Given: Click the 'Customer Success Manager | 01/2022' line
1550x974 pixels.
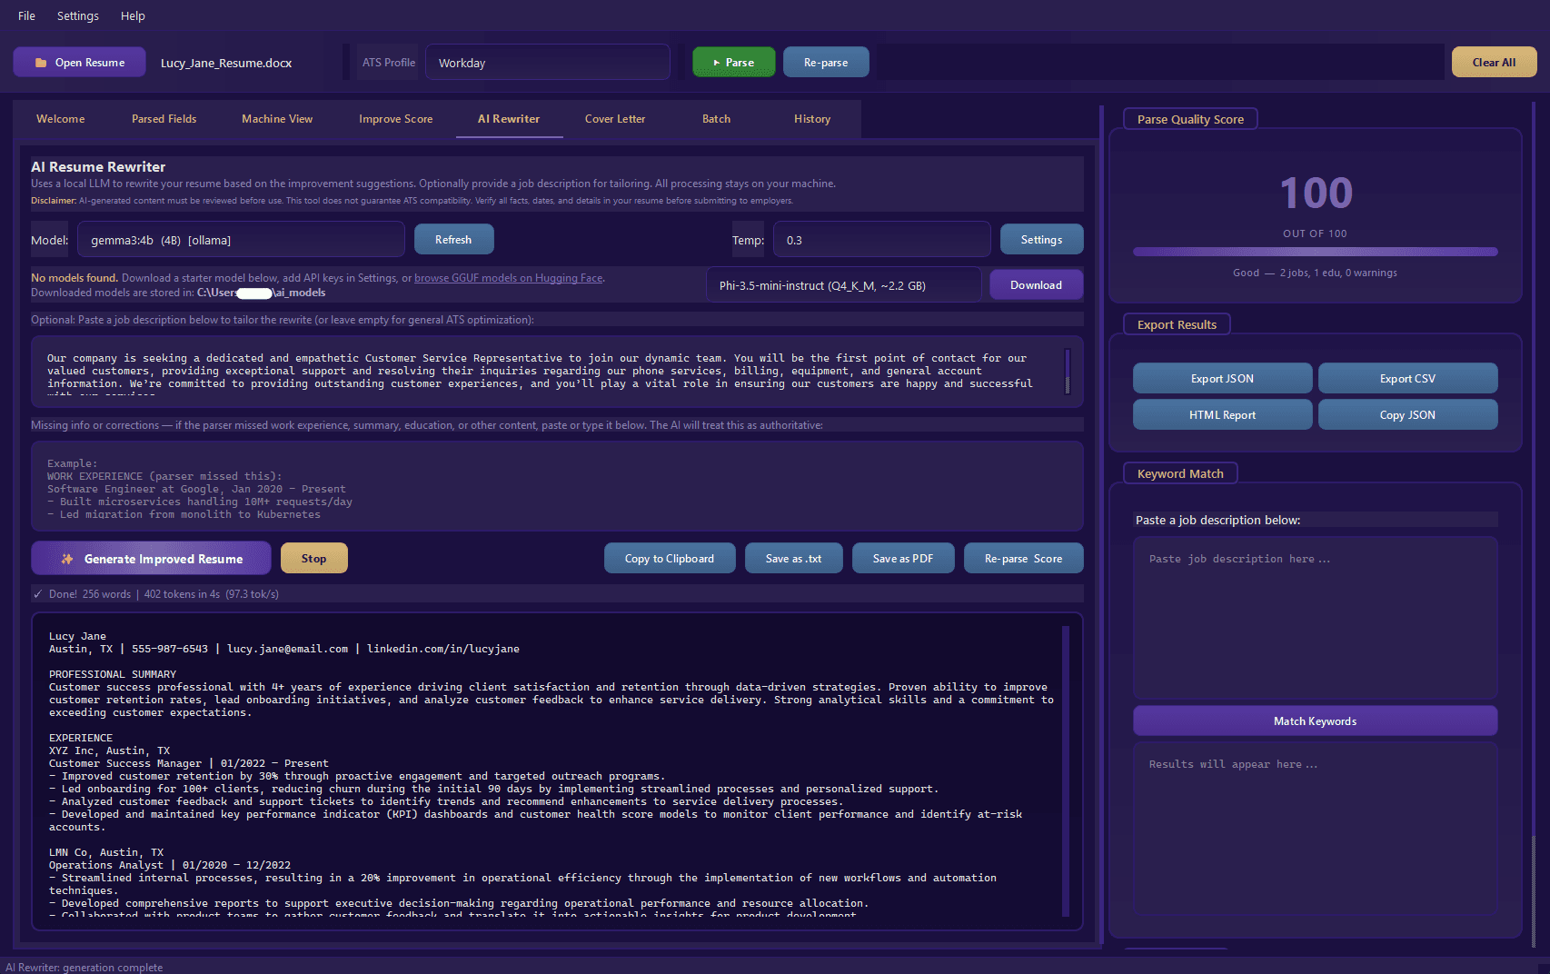Looking at the screenshot, I should 189,763.
